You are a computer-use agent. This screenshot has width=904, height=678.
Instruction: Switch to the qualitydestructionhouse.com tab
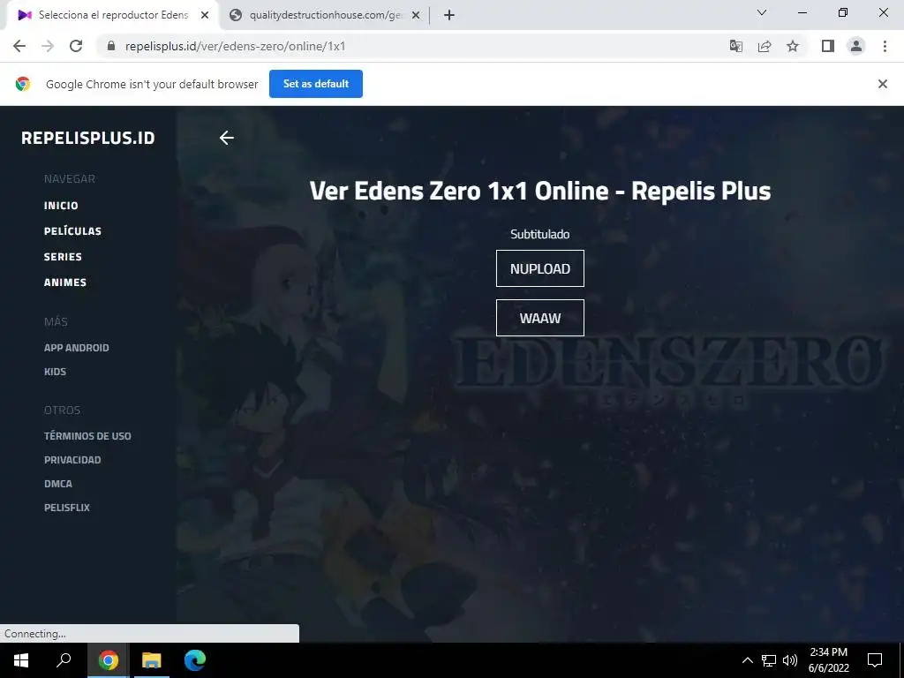click(325, 16)
